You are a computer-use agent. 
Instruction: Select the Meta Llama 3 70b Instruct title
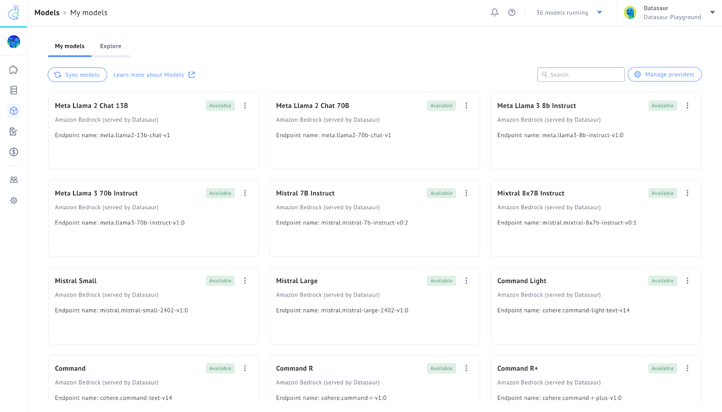point(97,193)
